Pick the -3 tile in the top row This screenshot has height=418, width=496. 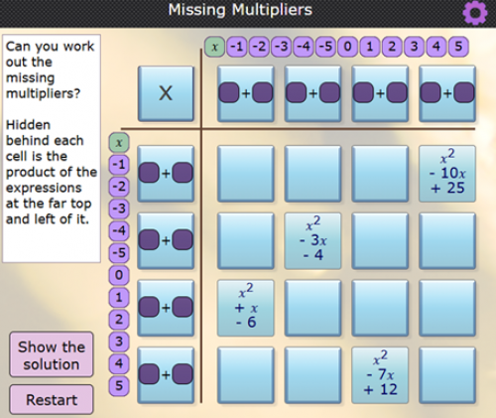pos(282,47)
